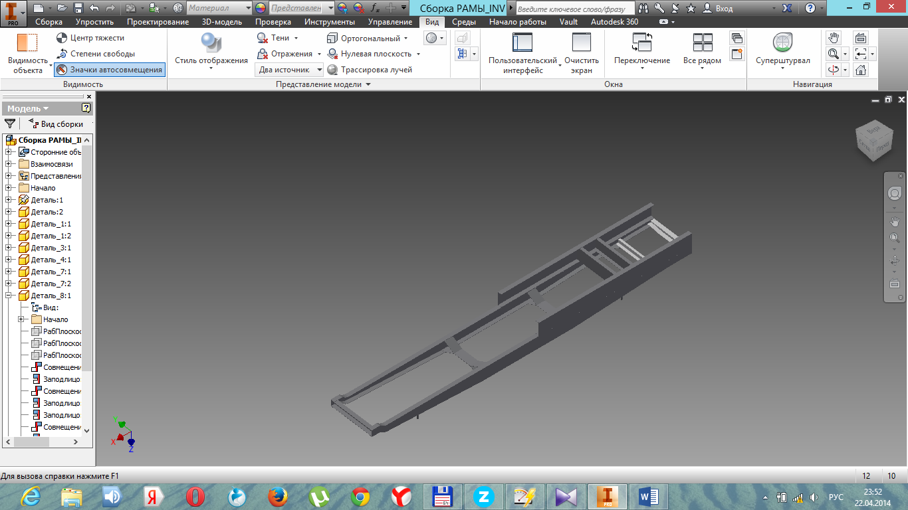The image size is (908, 510).
Task: Click the keyword search input field
Action: (x=574, y=9)
